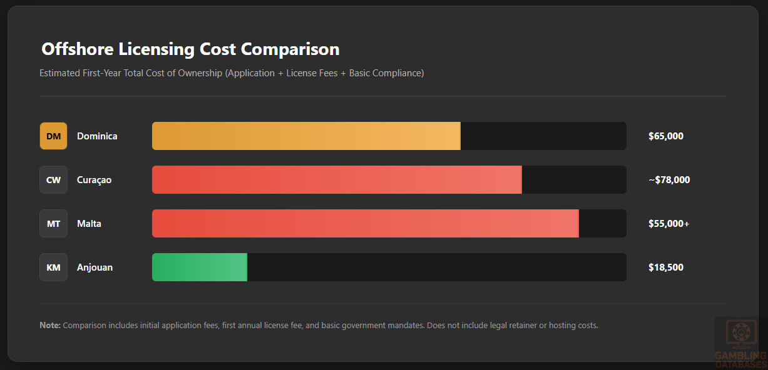Click the red Curaçao cost bar
Viewport: 768px width, 370px height.
337,180
